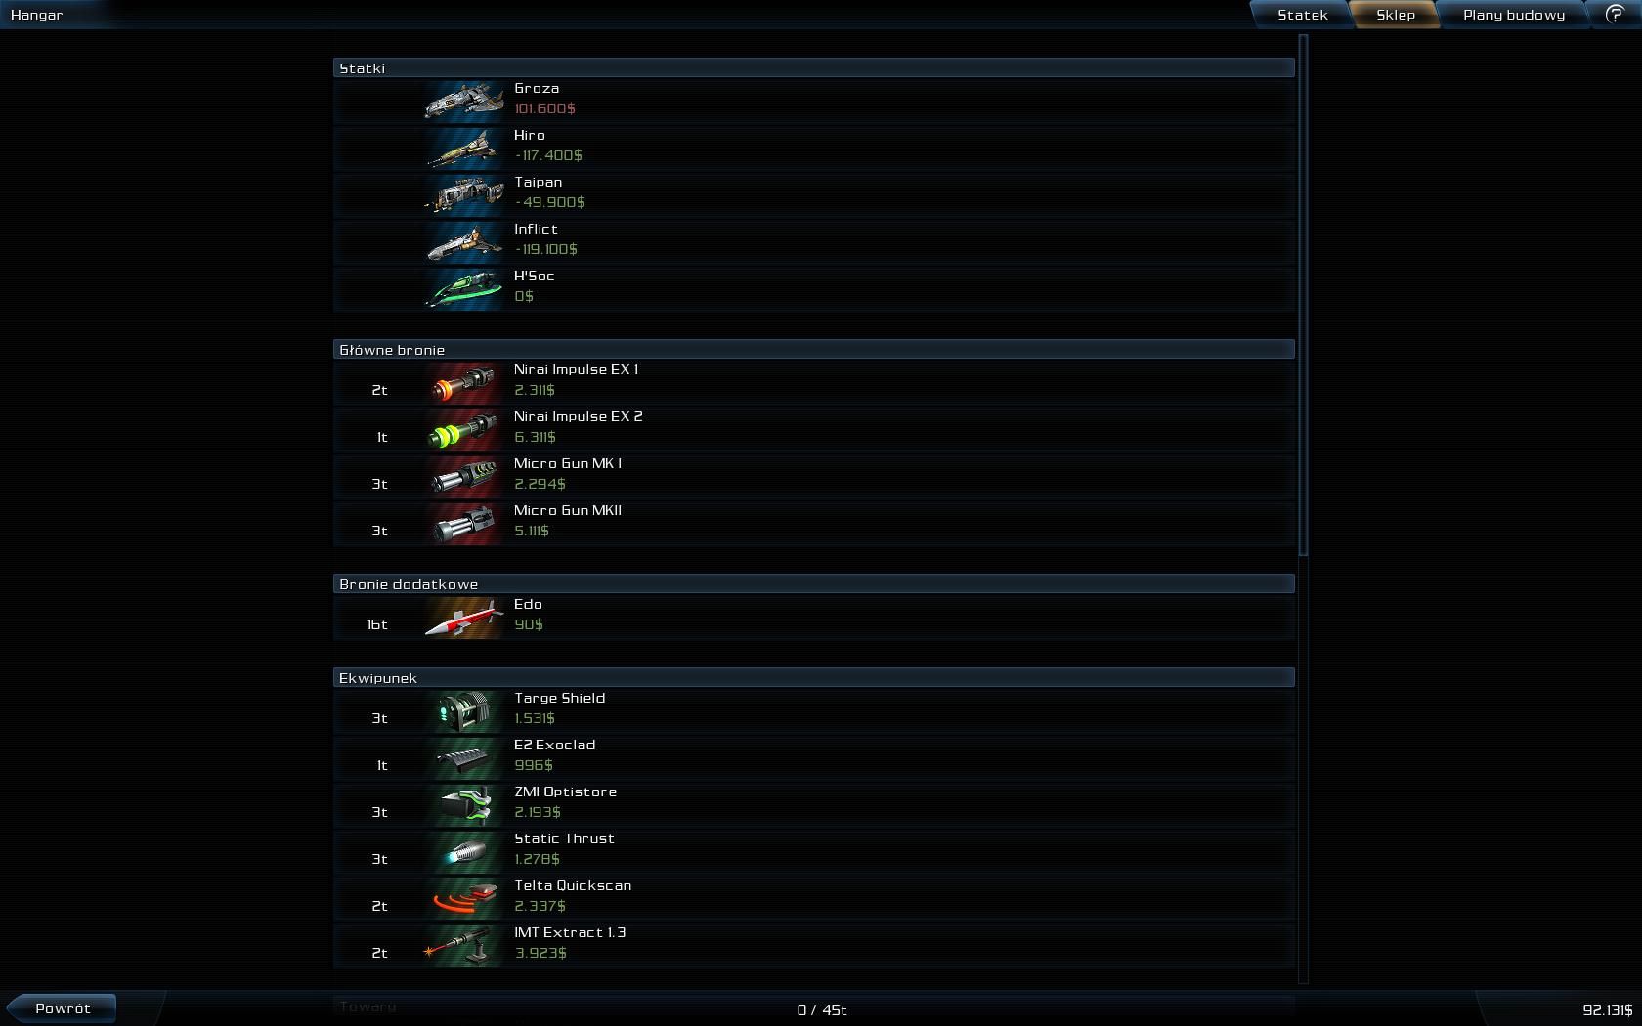This screenshot has width=1642, height=1026.
Task: Click the Taipan ship thumbnail
Action: click(x=464, y=193)
